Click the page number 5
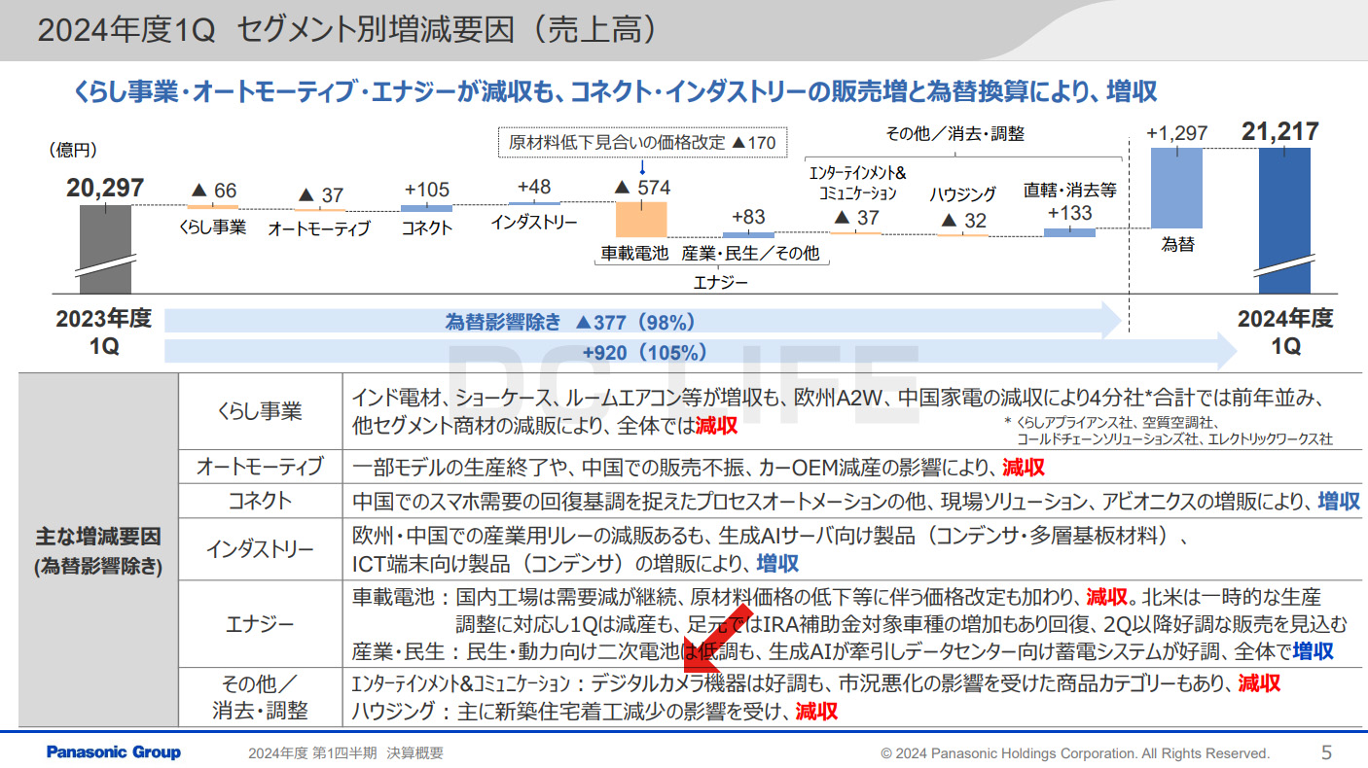1368x768 pixels. pos(1326,752)
